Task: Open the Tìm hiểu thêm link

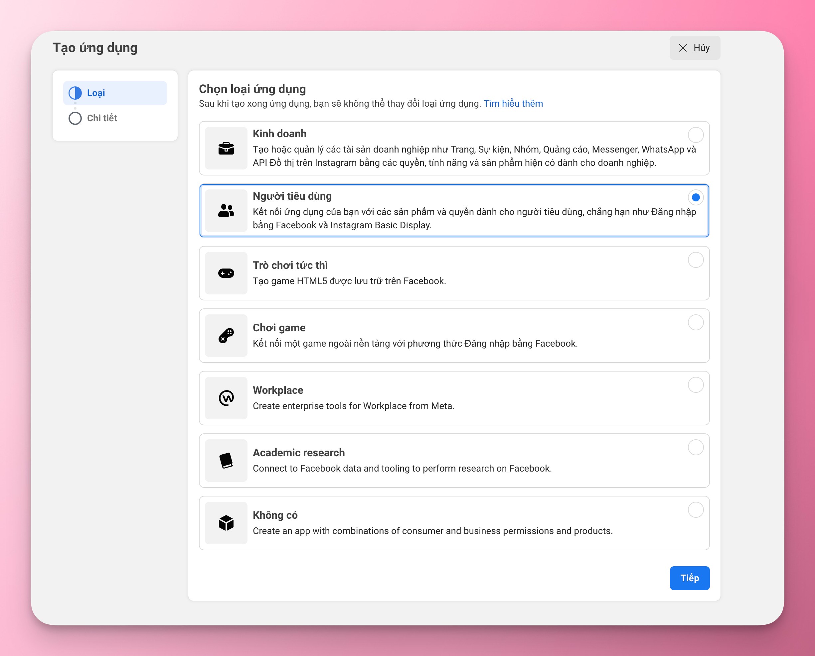Action: tap(513, 104)
